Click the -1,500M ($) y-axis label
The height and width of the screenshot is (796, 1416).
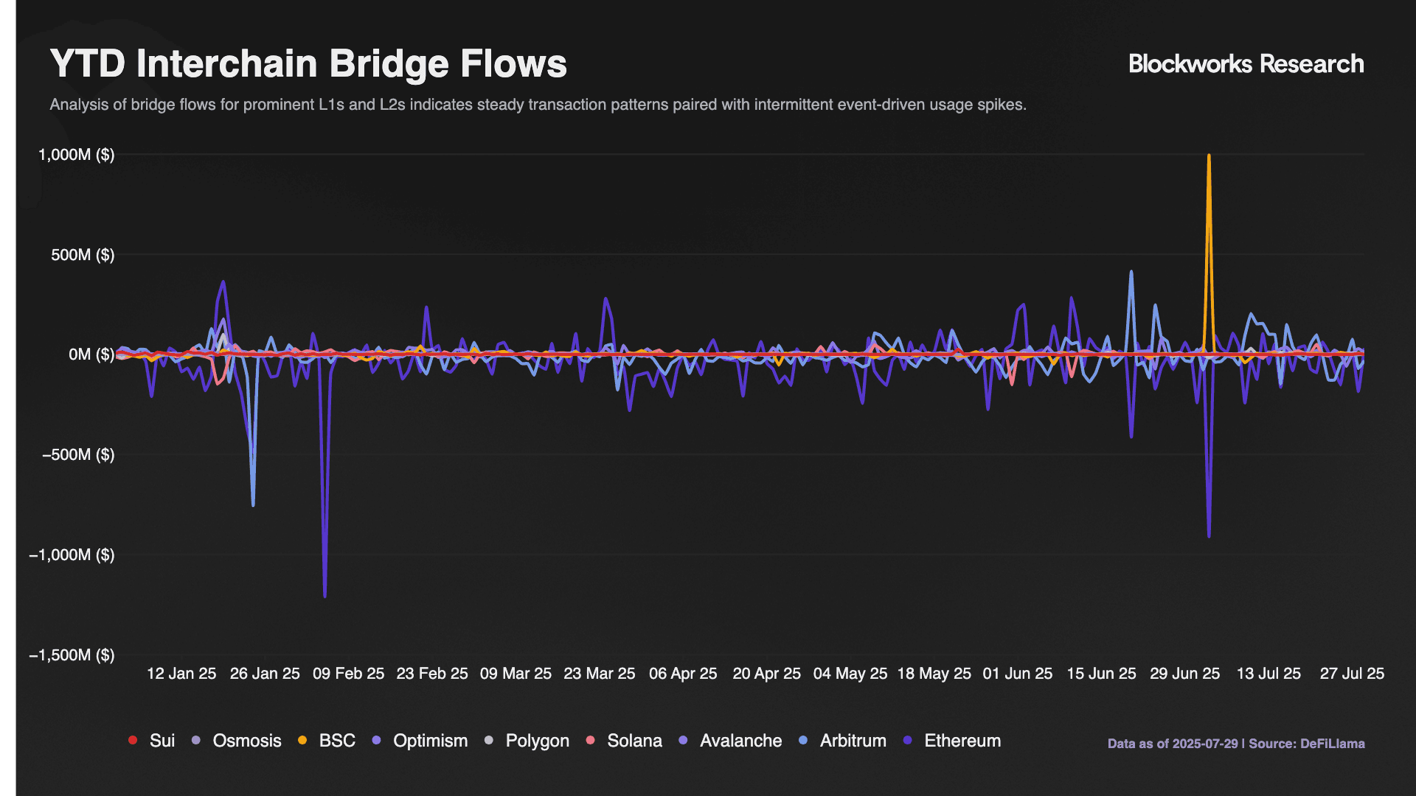(x=72, y=655)
